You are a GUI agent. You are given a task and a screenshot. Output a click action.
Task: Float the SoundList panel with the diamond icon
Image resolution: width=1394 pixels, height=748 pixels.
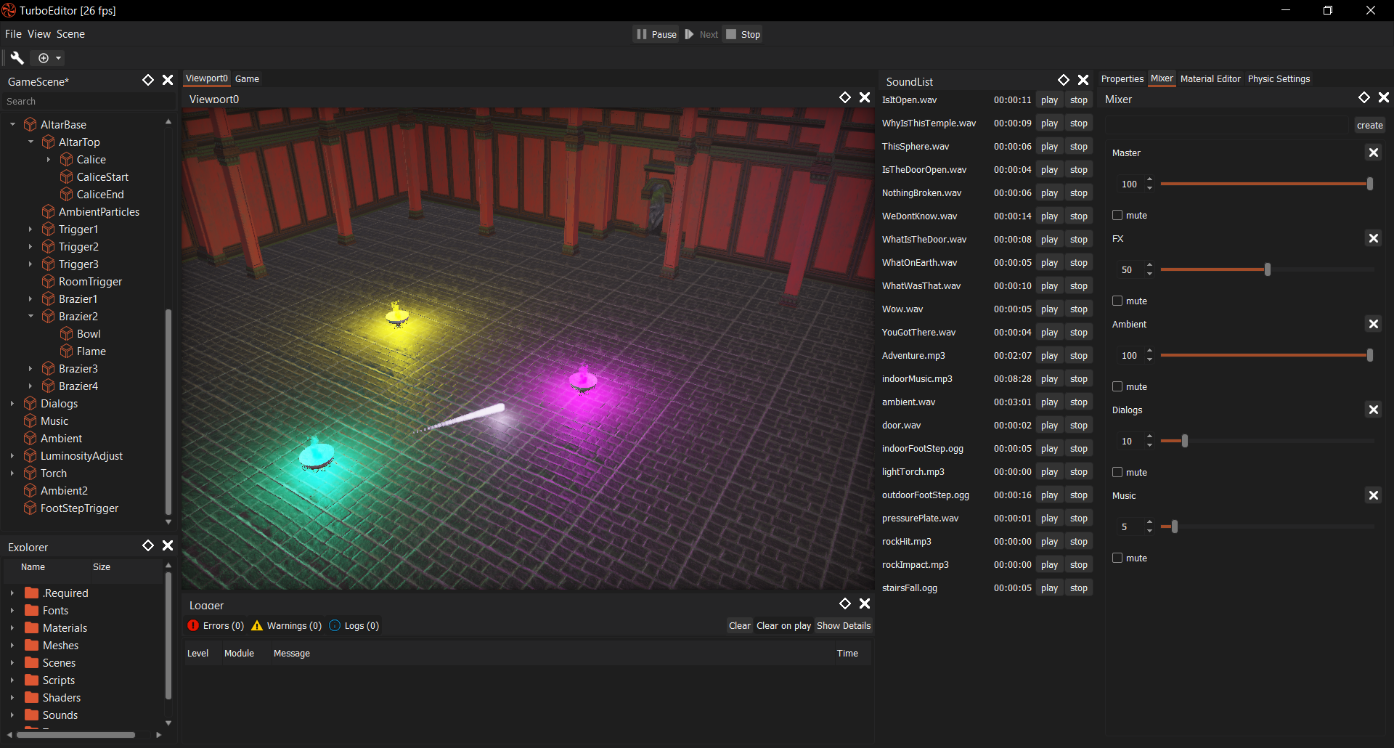pos(1064,80)
